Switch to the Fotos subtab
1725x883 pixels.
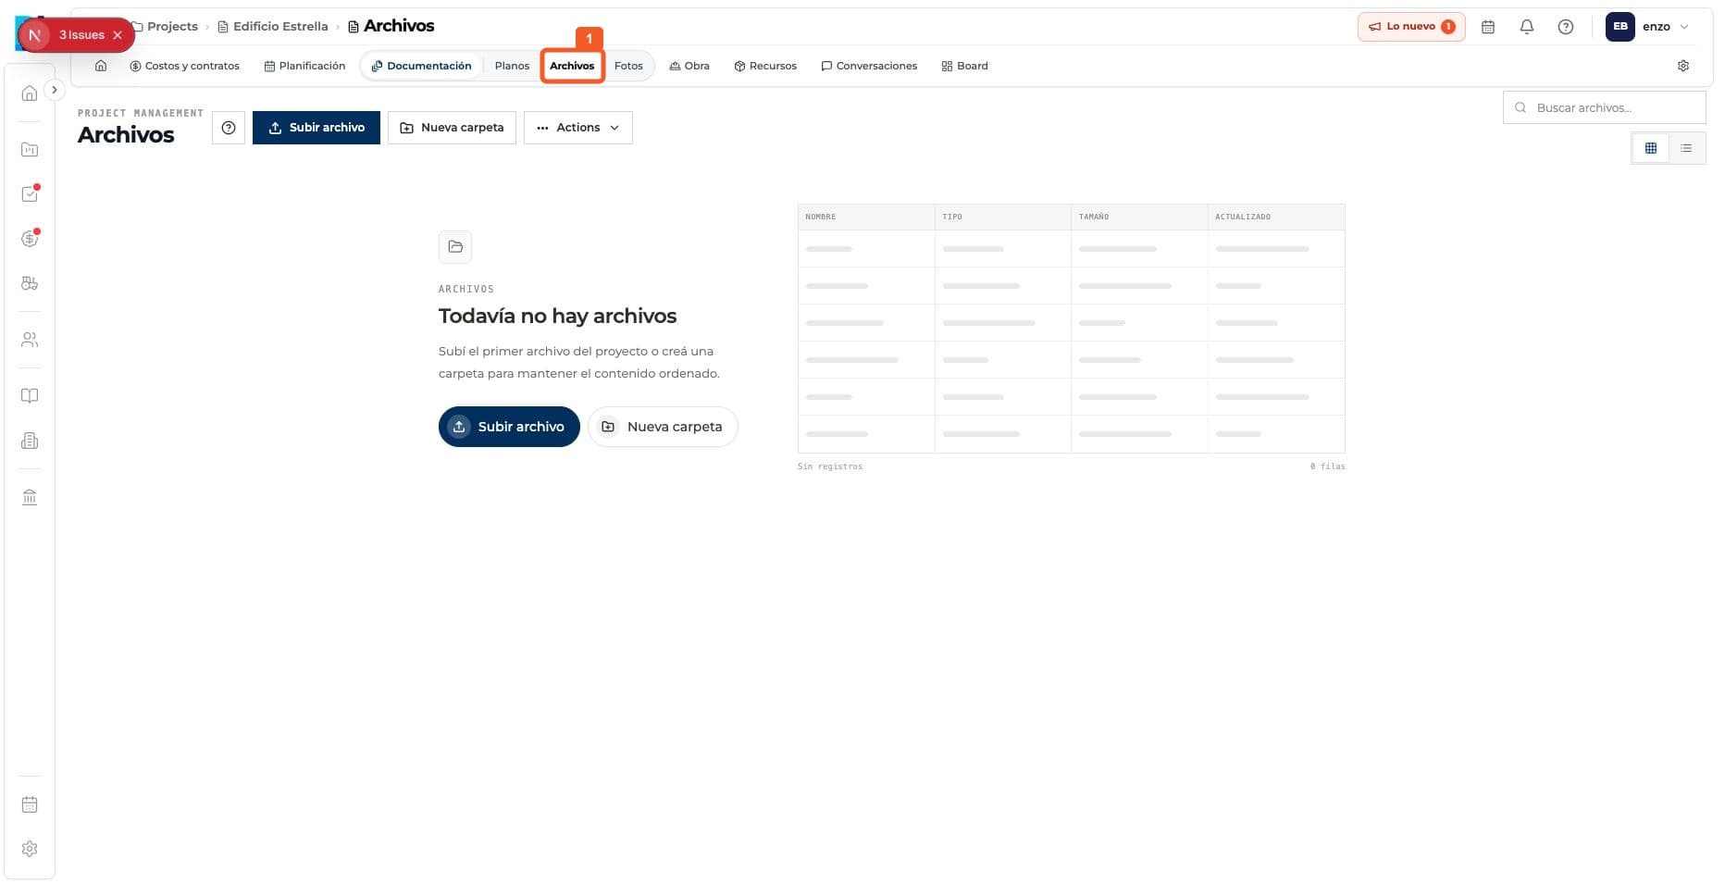pyautogui.click(x=628, y=66)
